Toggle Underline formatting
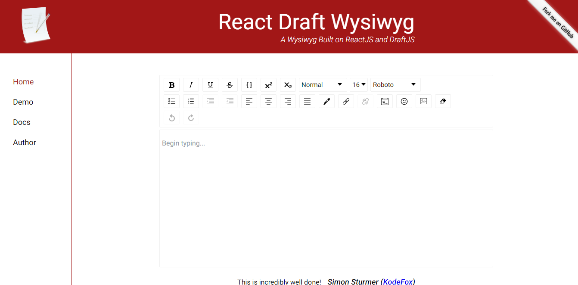Screen dimensions: 578x285 tap(210, 85)
